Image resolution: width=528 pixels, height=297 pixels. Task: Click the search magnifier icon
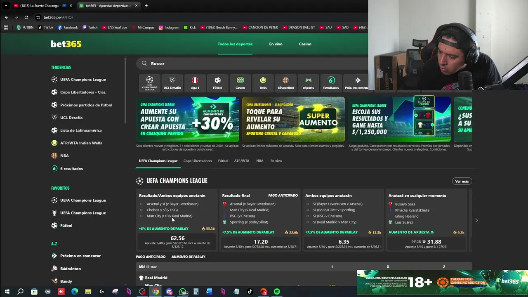click(x=144, y=64)
